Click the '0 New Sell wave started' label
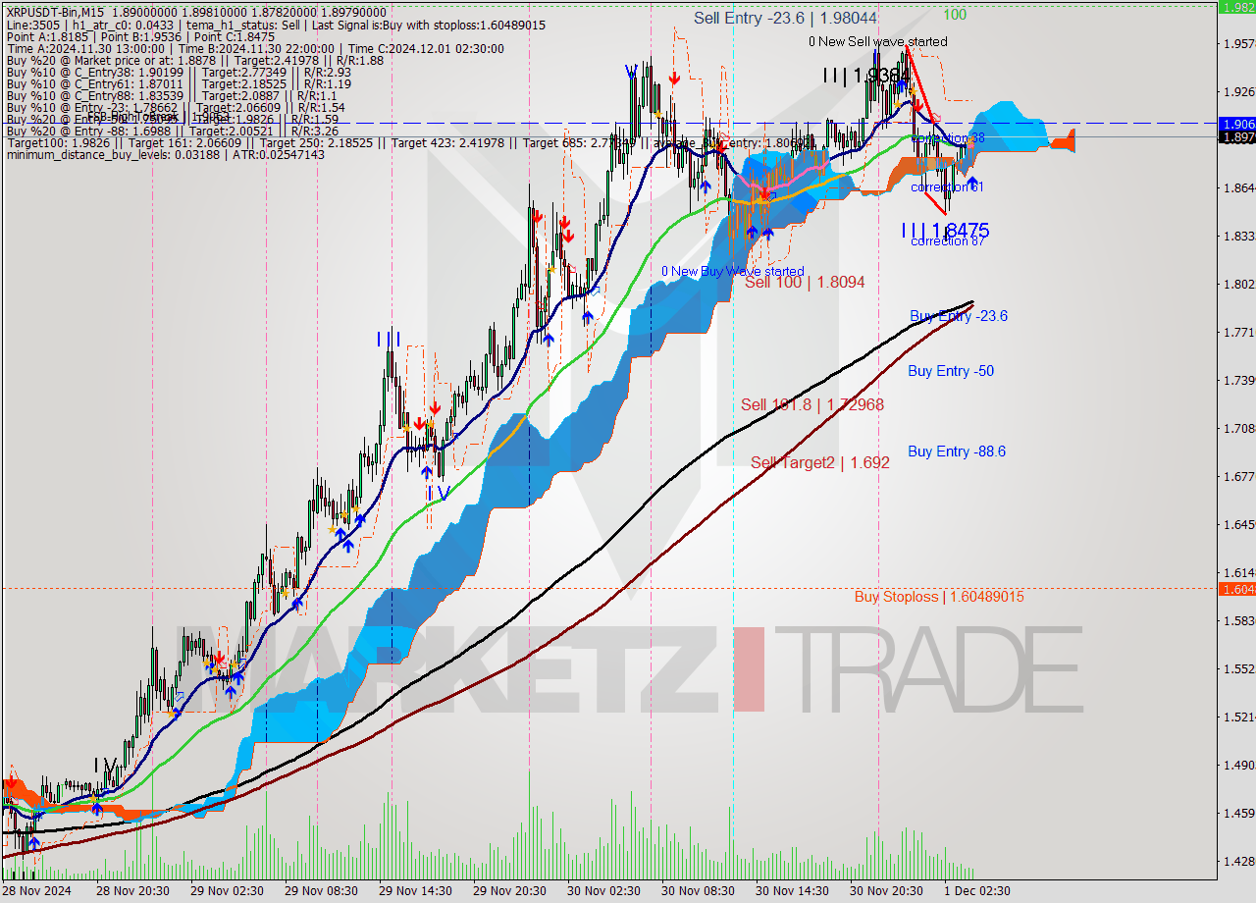The width and height of the screenshot is (1256, 903). (878, 41)
